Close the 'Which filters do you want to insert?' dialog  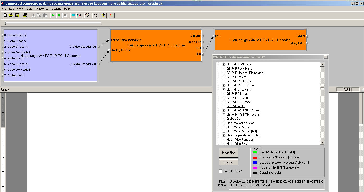(x=325, y=57)
